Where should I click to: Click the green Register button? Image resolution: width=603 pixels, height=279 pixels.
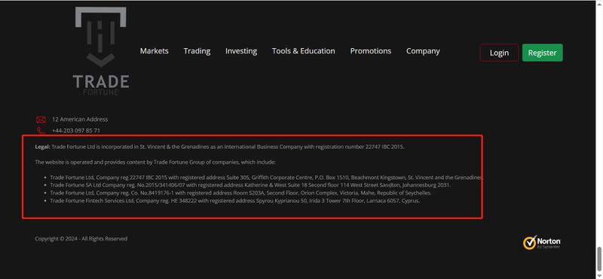(542, 53)
